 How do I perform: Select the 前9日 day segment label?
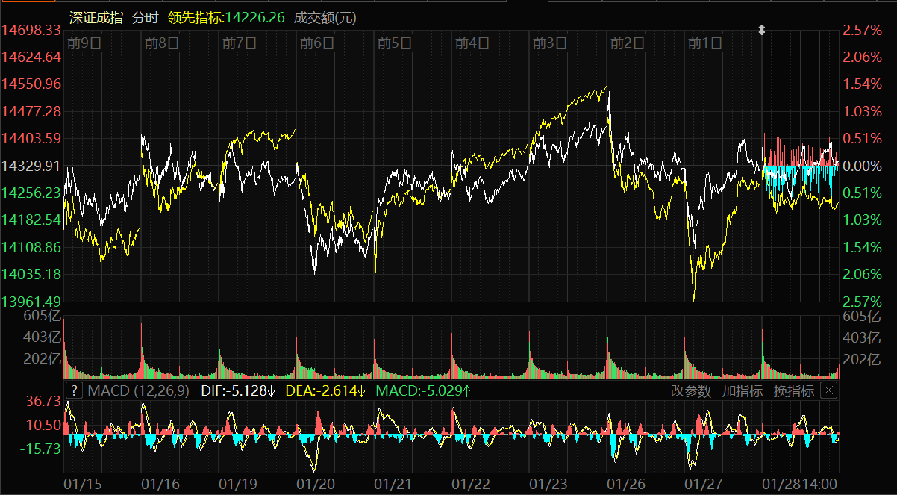pyautogui.click(x=84, y=43)
